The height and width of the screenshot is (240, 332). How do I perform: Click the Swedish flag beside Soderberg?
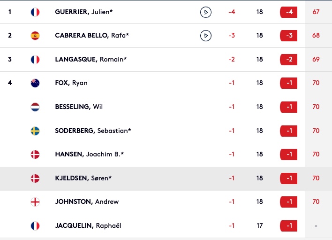click(x=35, y=131)
